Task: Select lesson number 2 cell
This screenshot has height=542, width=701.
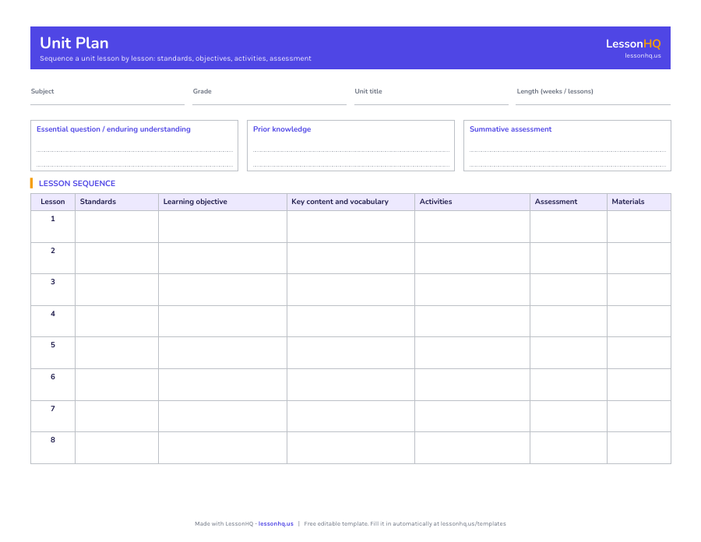Action: [x=53, y=259]
